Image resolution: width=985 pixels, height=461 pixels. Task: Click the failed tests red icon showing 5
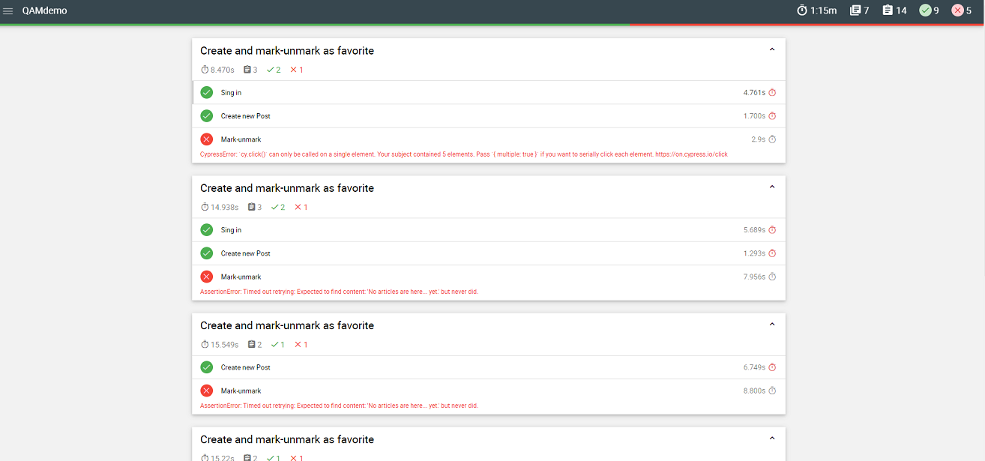pos(957,10)
